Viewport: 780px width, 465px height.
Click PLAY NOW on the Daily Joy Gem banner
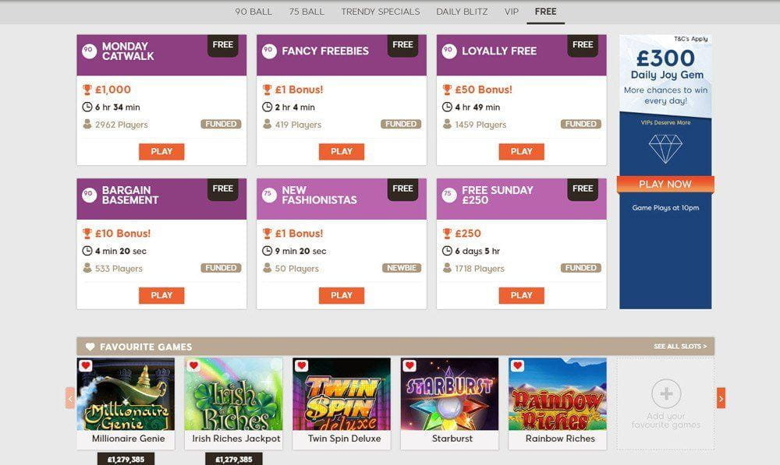664,184
